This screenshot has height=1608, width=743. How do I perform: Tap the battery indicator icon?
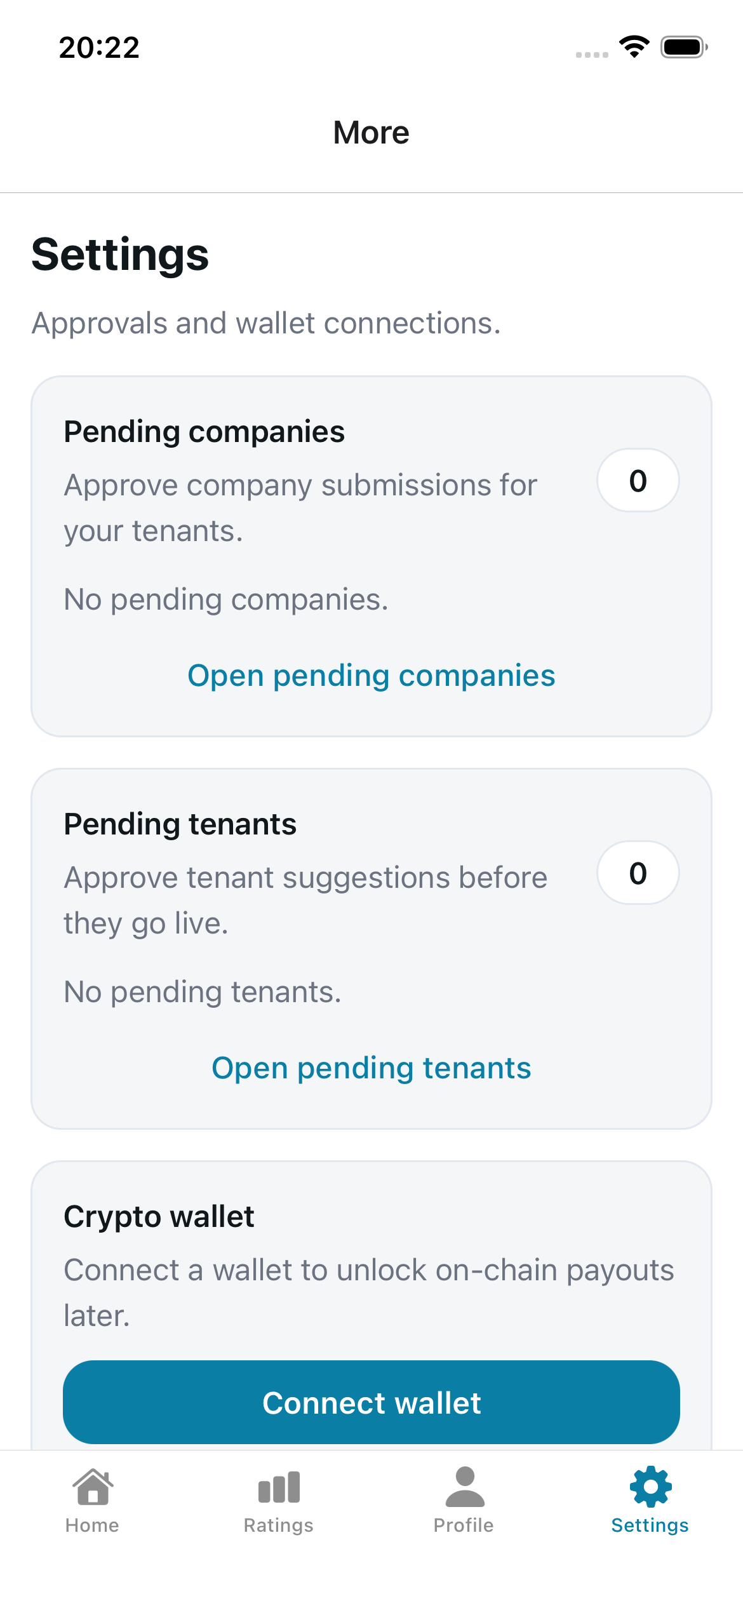click(x=684, y=47)
